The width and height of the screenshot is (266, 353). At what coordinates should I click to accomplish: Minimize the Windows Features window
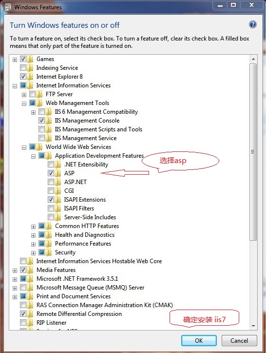point(220,5)
